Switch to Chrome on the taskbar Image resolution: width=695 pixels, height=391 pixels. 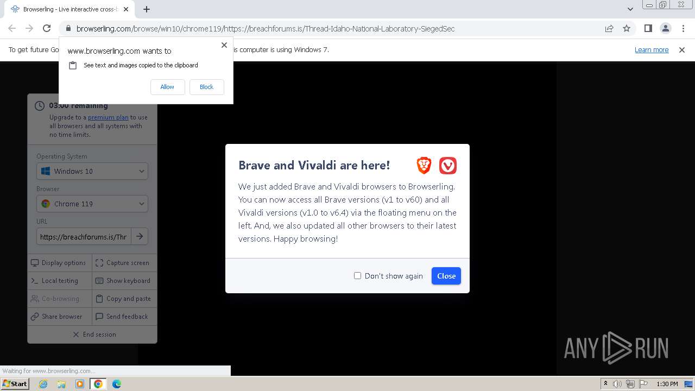[98, 384]
